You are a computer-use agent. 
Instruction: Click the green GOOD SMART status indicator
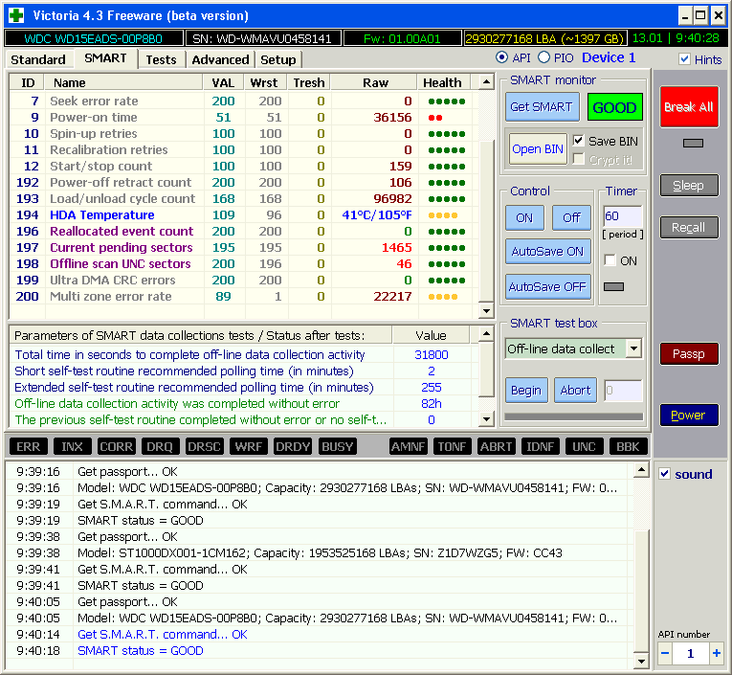click(x=615, y=107)
